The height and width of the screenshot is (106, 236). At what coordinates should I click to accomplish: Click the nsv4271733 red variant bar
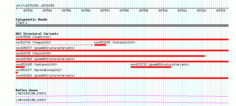(x=151, y=67)
